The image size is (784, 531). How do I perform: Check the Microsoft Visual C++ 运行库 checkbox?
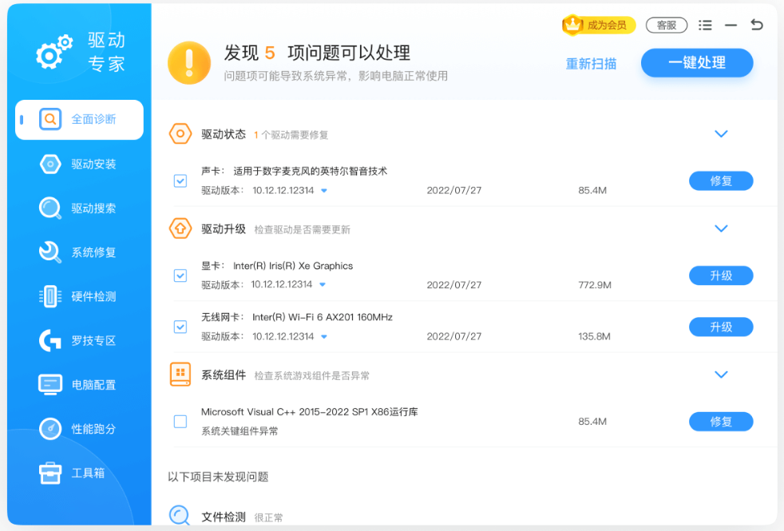click(x=180, y=422)
